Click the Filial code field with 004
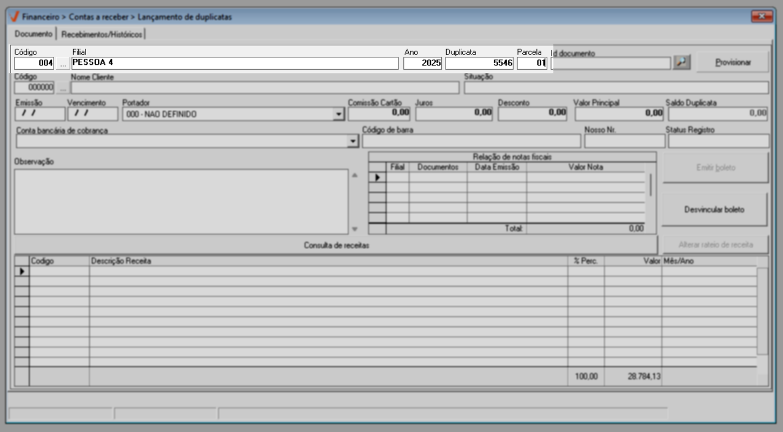This screenshot has height=432, width=783. (34, 63)
